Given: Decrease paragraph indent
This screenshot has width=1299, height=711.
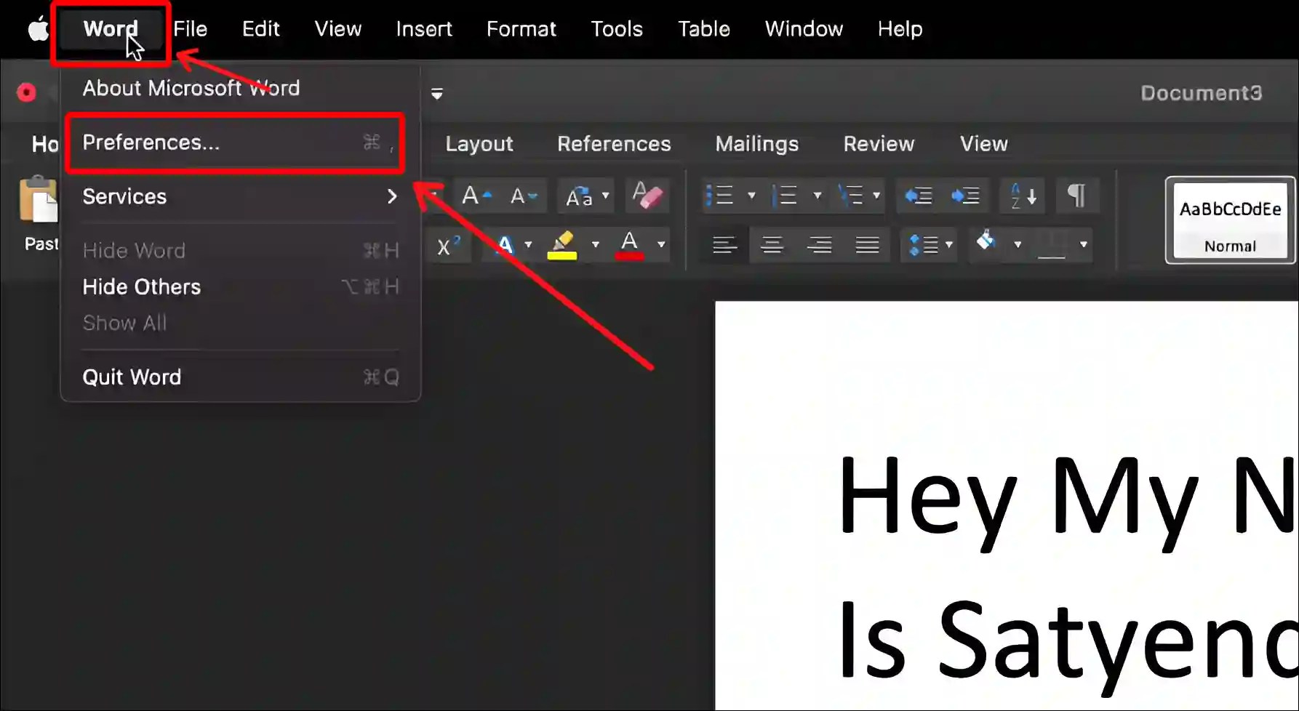Looking at the screenshot, I should [x=918, y=196].
